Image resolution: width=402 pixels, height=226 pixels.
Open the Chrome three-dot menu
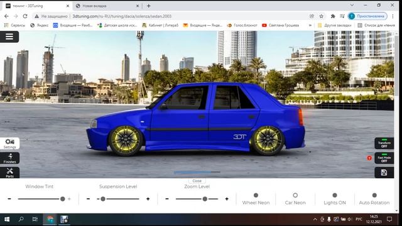(x=393, y=16)
